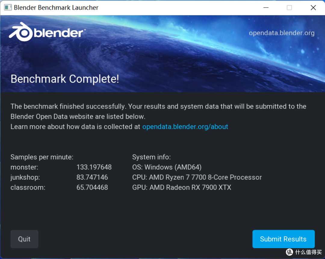This screenshot has width=325, height=259.
Task: Click the Benchmark Complete! heading
Action: pos(65,79)
